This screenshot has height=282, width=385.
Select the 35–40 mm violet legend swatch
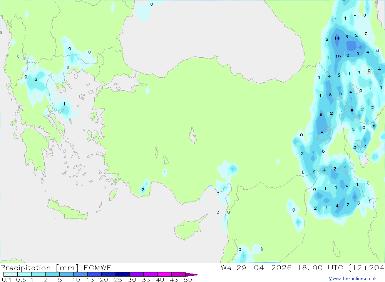click(x=150, y=274)
